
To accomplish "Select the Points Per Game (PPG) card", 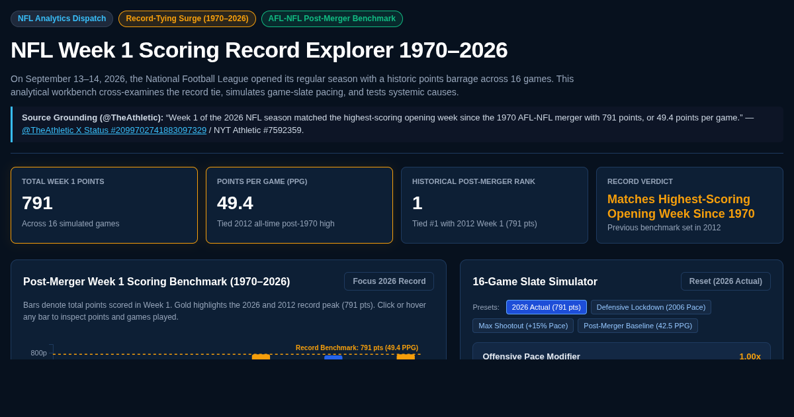I will [x=299, y=205].
